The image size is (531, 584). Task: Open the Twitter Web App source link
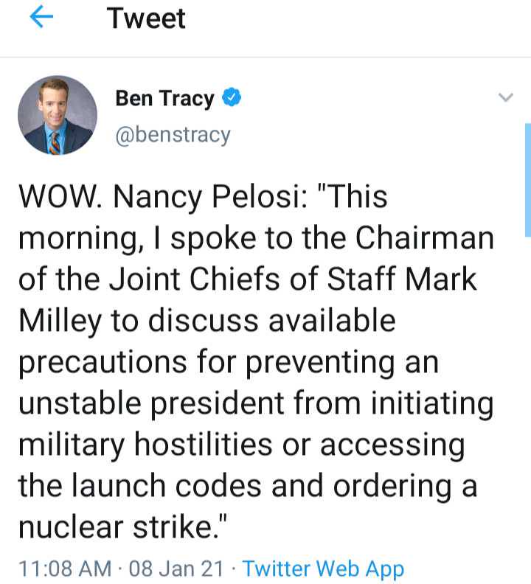[323, 569]
